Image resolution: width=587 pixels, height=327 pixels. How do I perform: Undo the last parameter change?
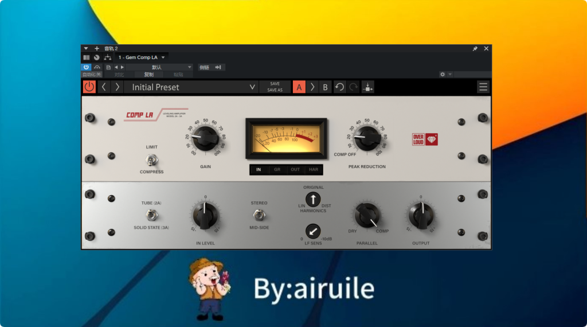tap(339, 87)
